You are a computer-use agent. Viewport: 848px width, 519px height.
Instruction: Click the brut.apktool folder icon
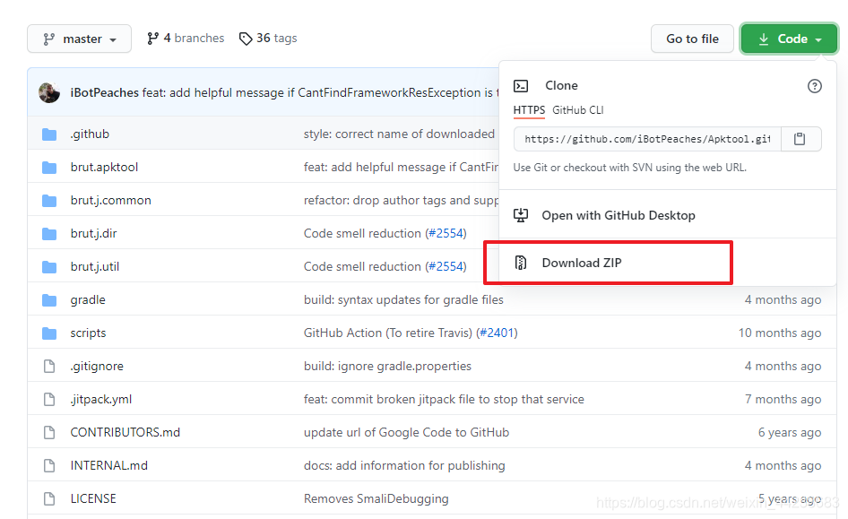click(x=49, y=168)
